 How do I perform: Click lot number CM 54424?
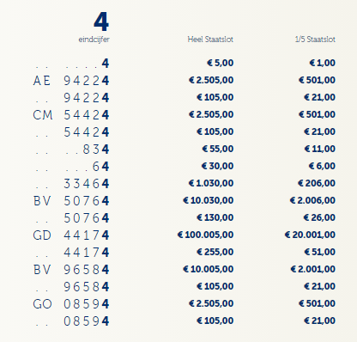[71, 115]
